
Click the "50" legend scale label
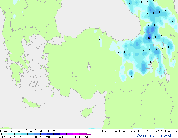(87, 137)
